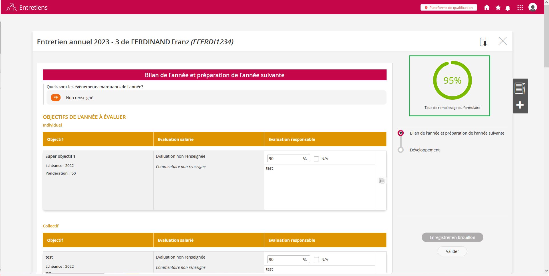Viewport: 549px width, 276px height.
Task: Go to the Développement section
Action: [425, 150]
